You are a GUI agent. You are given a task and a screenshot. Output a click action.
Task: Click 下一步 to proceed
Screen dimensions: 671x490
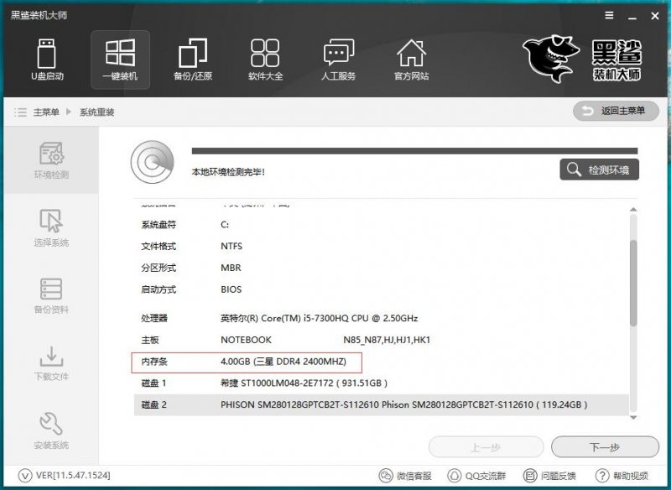click(x=605, y=447)
